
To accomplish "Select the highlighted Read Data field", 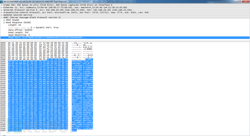I will (125, 37).
